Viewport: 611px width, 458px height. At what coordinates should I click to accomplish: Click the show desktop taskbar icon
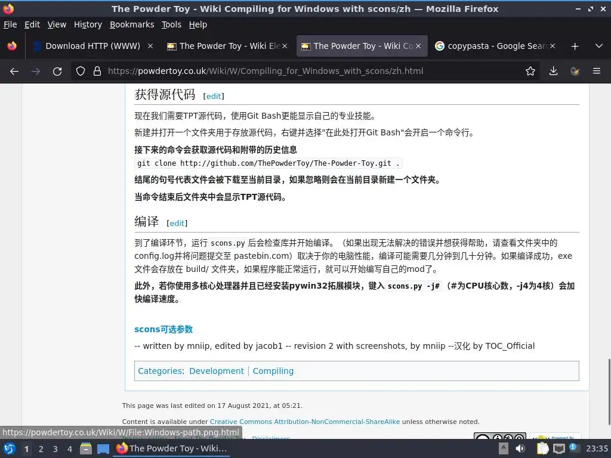point(103,448)
